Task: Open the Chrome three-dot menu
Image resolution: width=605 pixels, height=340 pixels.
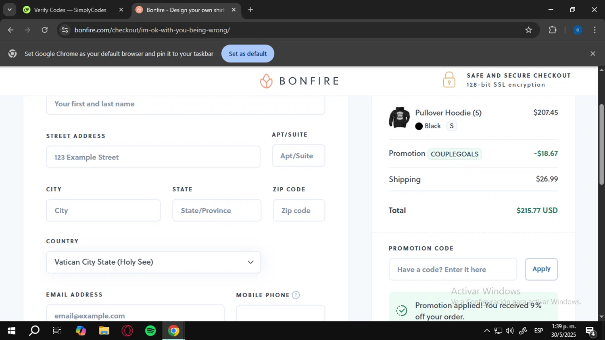Action: 595,30
